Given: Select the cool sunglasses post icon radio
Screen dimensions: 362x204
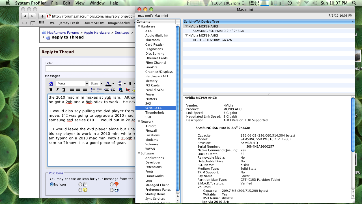Looking at the screenshot, I should click(x=112, y=190).
